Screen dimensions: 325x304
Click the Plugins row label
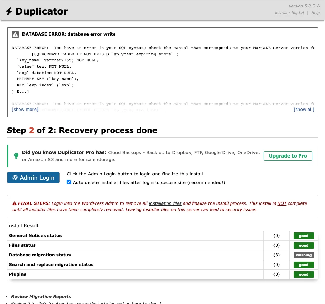tap(18, 274)
